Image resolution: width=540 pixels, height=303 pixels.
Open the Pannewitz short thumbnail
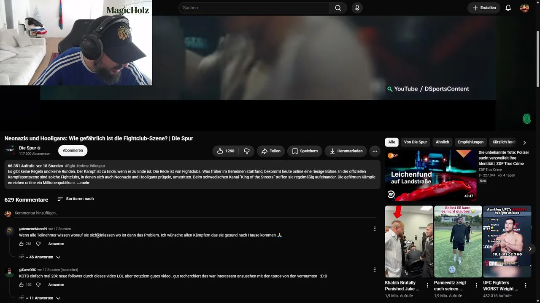click(x=458, y=242)
